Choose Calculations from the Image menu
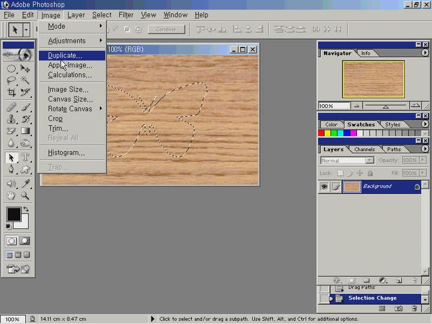Screen dimensions: 432x324 [72, 75]
